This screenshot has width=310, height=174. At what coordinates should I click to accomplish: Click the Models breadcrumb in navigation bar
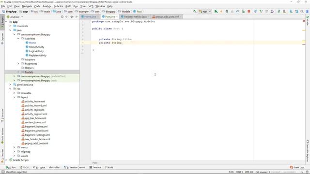coord(124,12)
